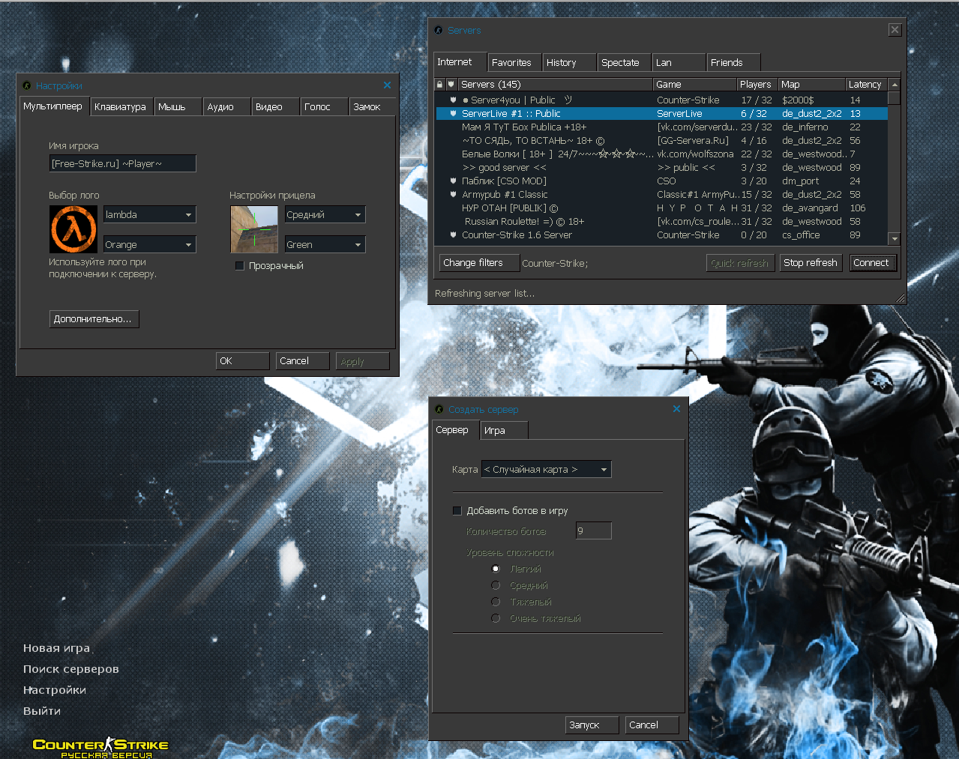This screenshot has width=959, height=759.
Task: Click Поиск серверов in the main menu
Action: (71, 669)
